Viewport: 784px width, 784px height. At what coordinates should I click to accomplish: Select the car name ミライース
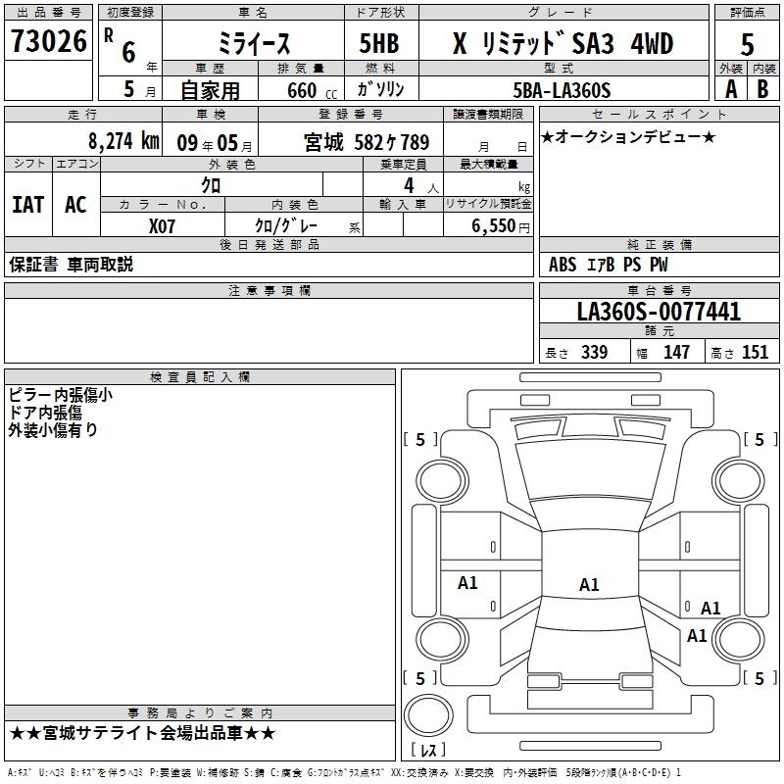pos(251,44)
